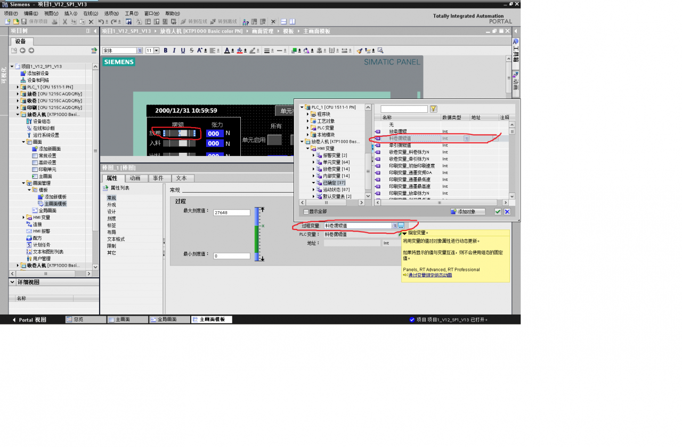
Task: Apply underline formatting in the format toolbar
Action: 184,49
